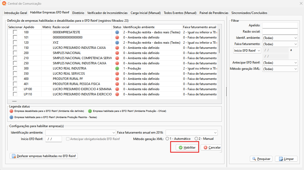Image resolution: width=304 pixels, height=170 pixels.
Task: Click red status icon for LUCRO REAL SERVICOS
Action: 117,74
